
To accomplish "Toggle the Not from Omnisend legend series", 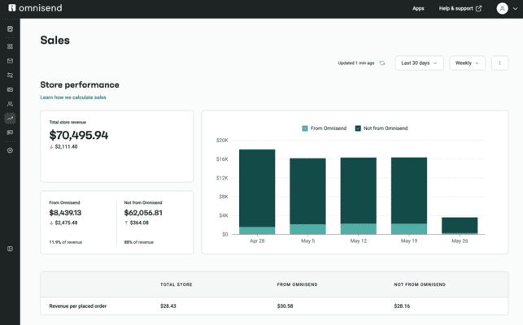I will coord(381,128).
